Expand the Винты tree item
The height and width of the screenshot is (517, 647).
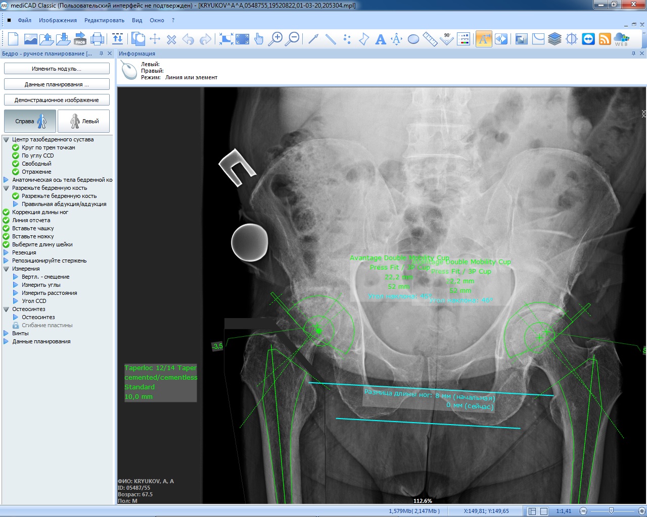[x=6, y=333]
